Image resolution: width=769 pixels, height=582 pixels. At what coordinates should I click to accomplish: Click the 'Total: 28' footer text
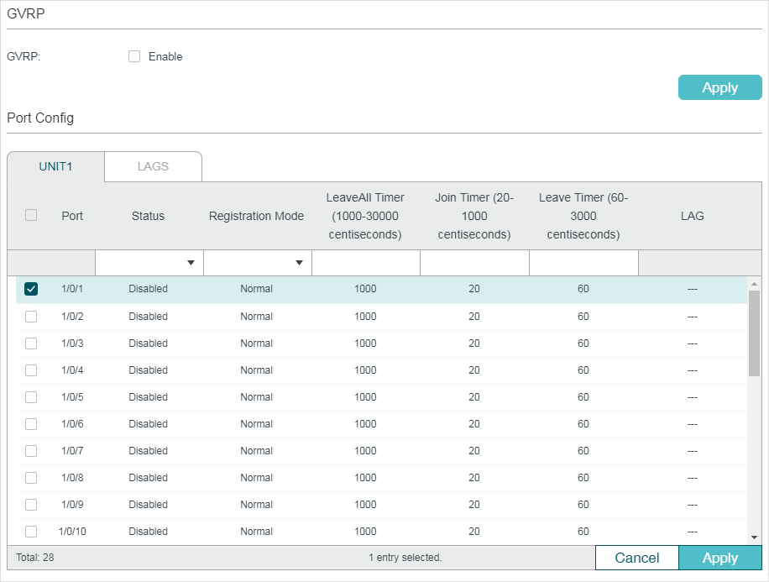(x=34, y=558)
